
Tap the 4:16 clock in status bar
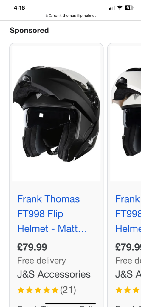pos(19,8)
